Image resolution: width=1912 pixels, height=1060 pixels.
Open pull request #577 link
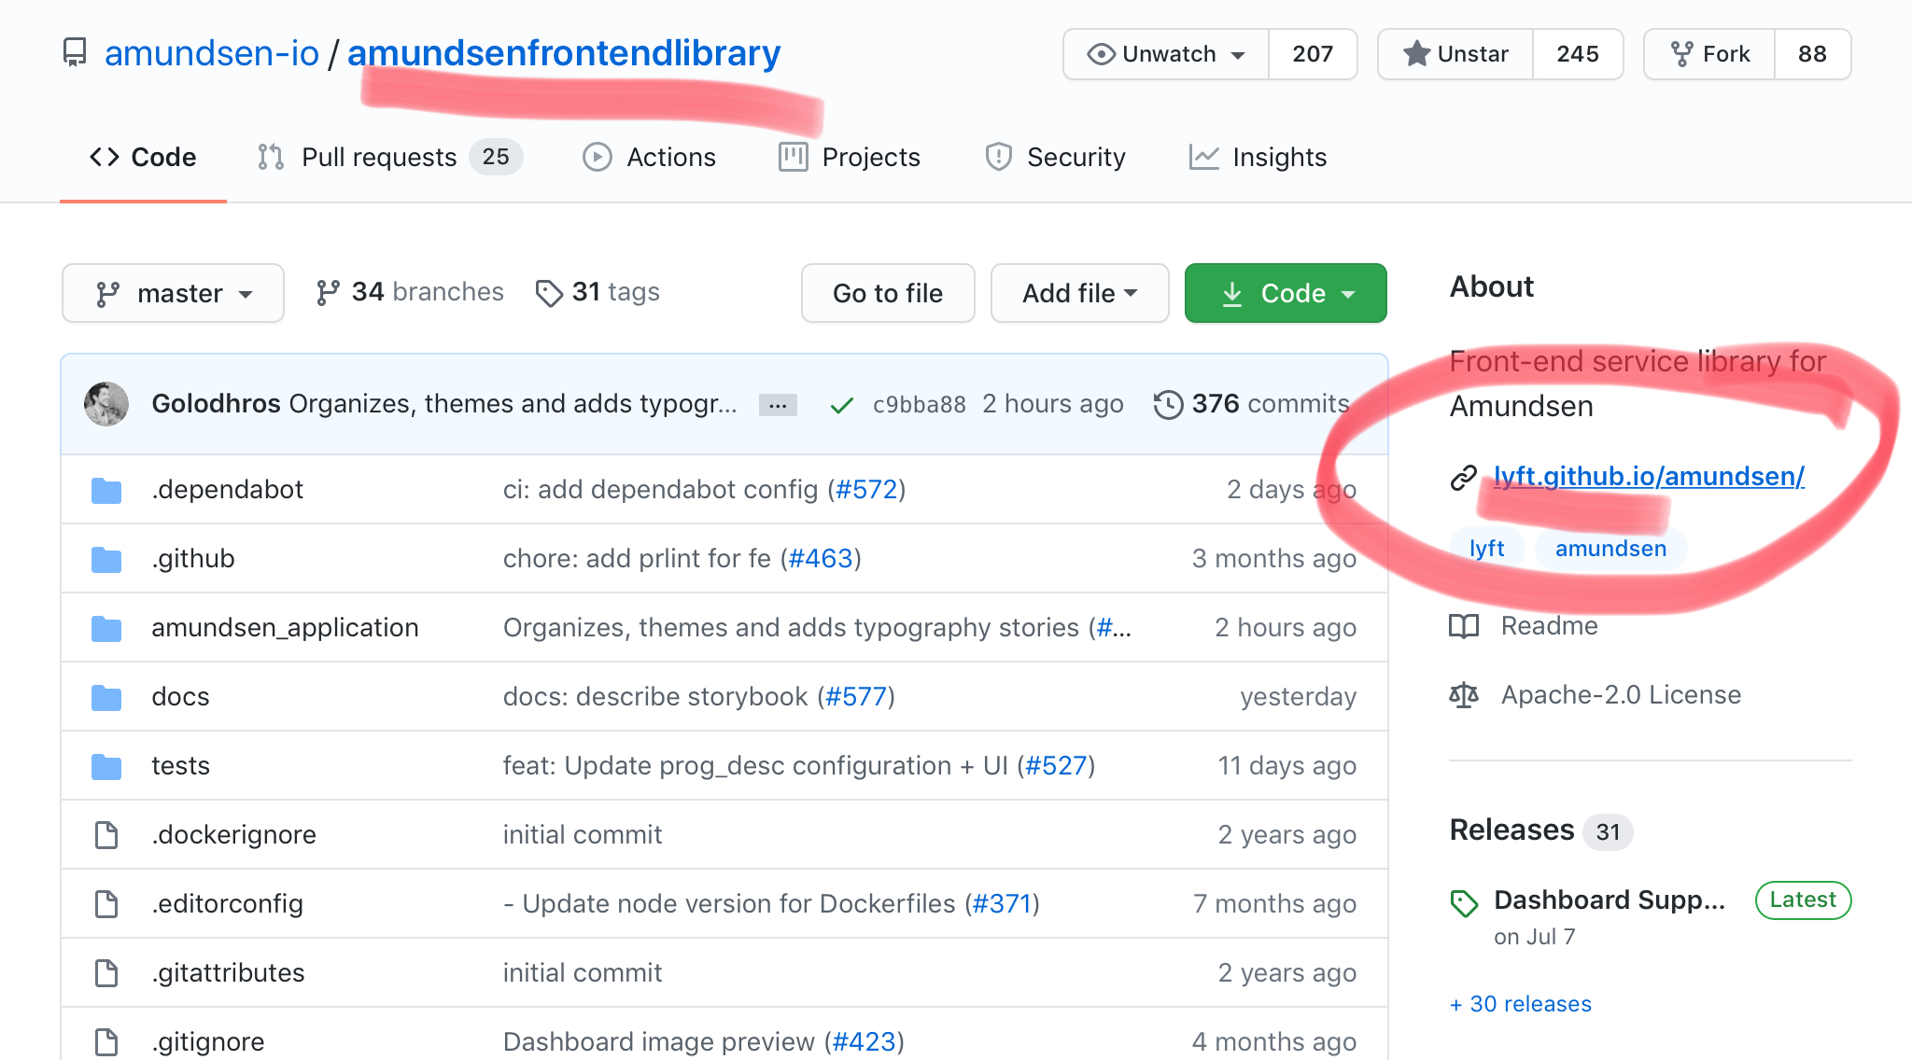[856, 696]
